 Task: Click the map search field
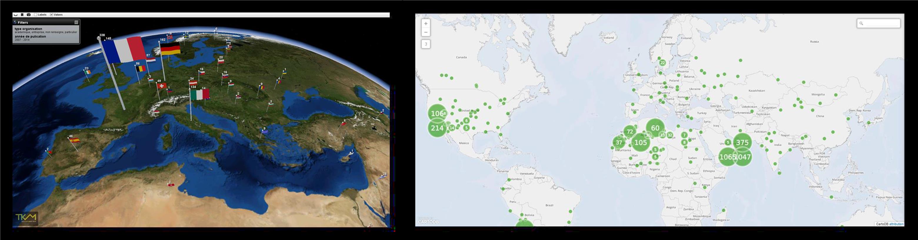pyautogui.click(x=879, y=23)
